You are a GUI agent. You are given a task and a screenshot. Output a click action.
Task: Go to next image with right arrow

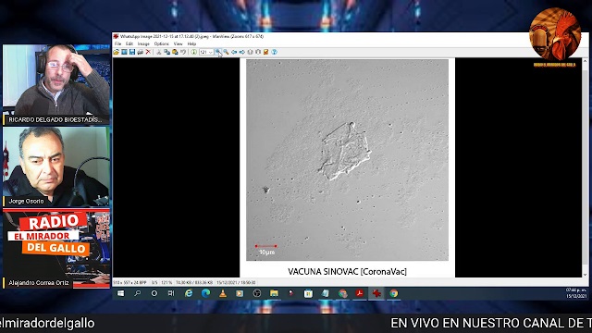click(242, 52)
